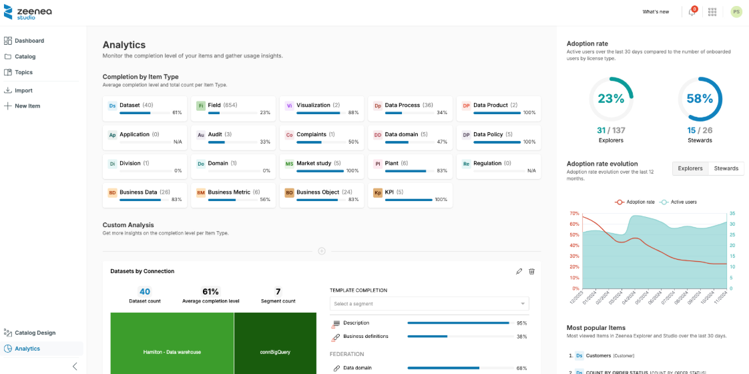Click the What's new link
This screenshot has width=749, height=374.
coord(656,12)
